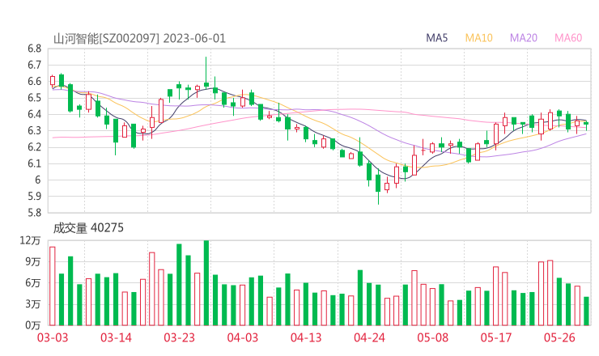The image size is (599, 356).
Task: Select the 03-03 date label
Action: [53, 337]
